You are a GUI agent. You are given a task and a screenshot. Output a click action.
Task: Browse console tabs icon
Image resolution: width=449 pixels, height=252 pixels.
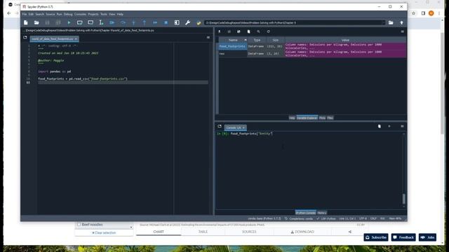pyautogui.click(x=220, y=126)
